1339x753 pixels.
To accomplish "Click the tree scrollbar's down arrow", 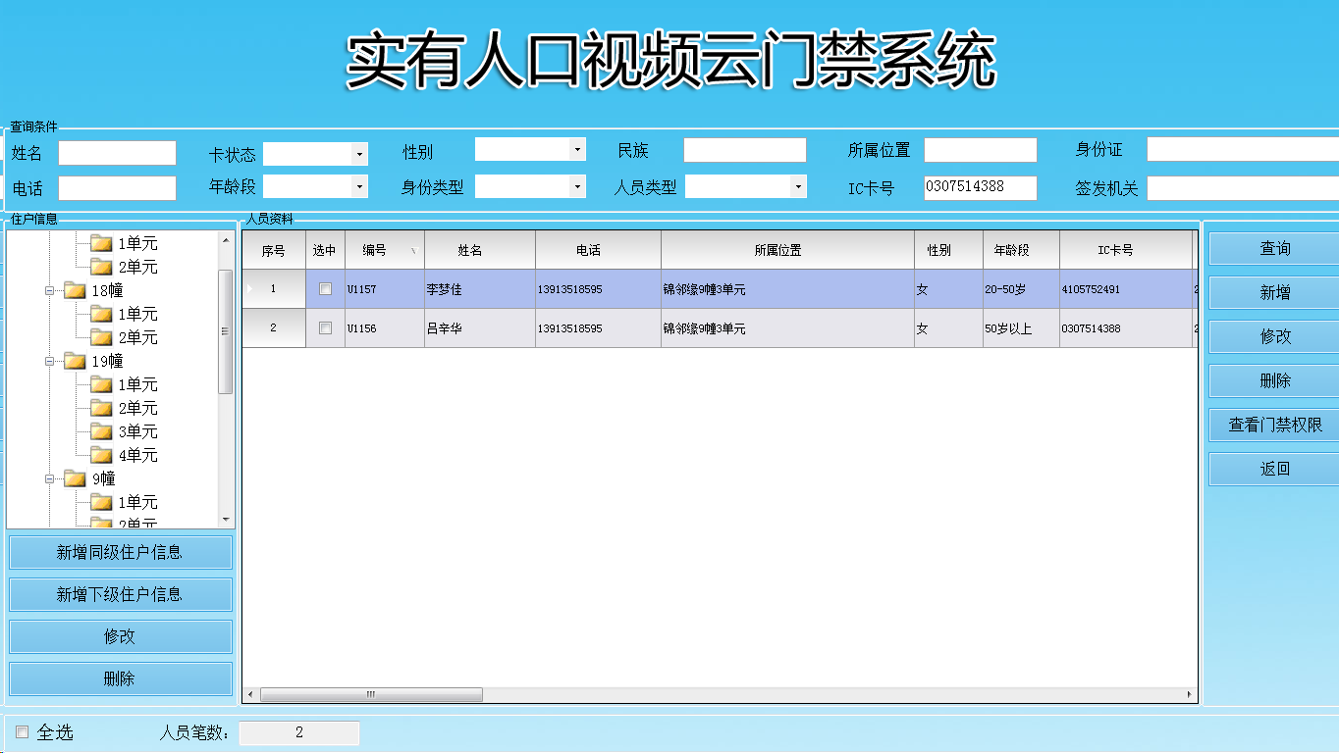I will 225,519.
